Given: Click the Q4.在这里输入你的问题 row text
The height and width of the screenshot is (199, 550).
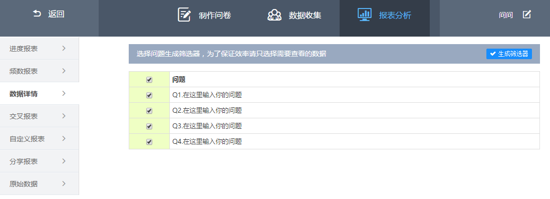Looking at the screenshot, I should click(x=207, y=142).
